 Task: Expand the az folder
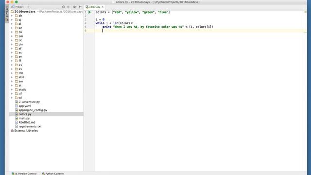(12, 28)
